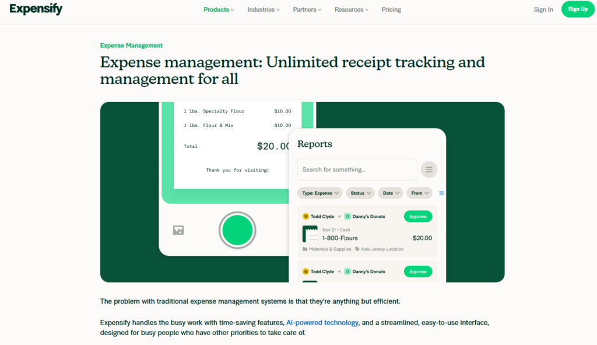Click the Thank you for visiting text
This screenshot has width=597, height=345.
[237, 170]
